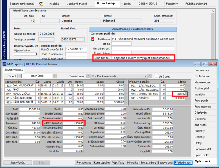Click the Sestava-dluhy button
The width and height of the screenshot is (219, 168).
[x=148, y=163]
